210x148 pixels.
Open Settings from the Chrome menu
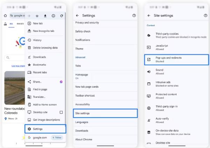[x=45, y=129]
